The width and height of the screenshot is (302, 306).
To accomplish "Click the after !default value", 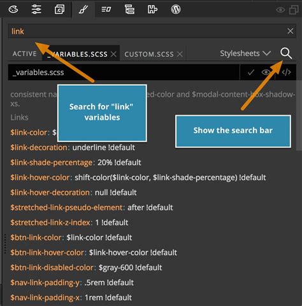I will click(150, 207).
